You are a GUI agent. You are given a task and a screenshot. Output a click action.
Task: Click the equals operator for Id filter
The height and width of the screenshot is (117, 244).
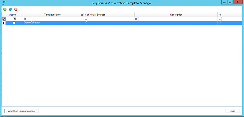pyautogui.click(x=220, y=19)
